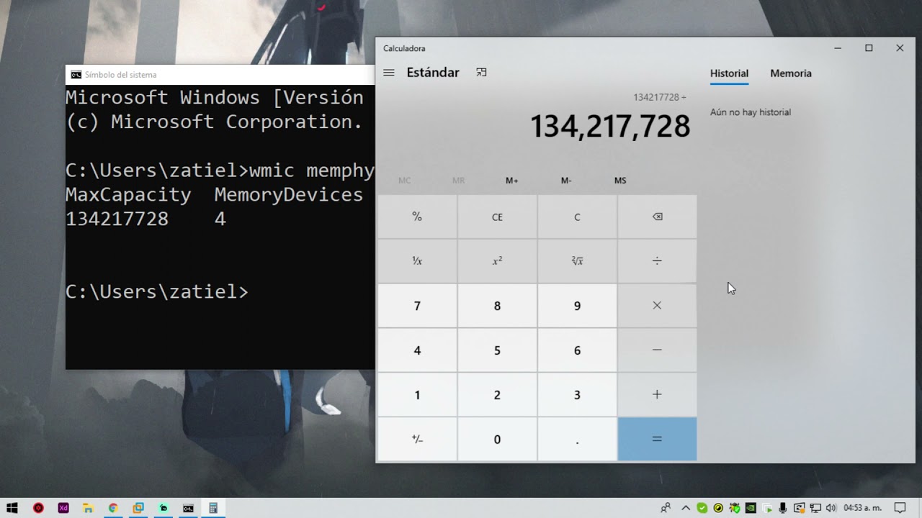This screenshot has width=922, height=518.
Task: Click the decimal point key
Action: (577, 440)
